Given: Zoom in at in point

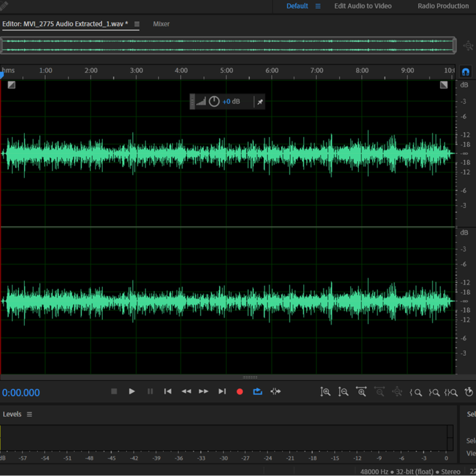Looking at the screenshot, I should [x=416, y=392].
